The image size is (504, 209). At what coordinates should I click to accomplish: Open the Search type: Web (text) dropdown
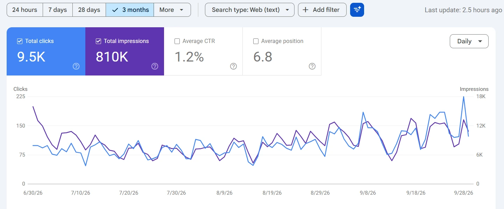click(250, 10)
